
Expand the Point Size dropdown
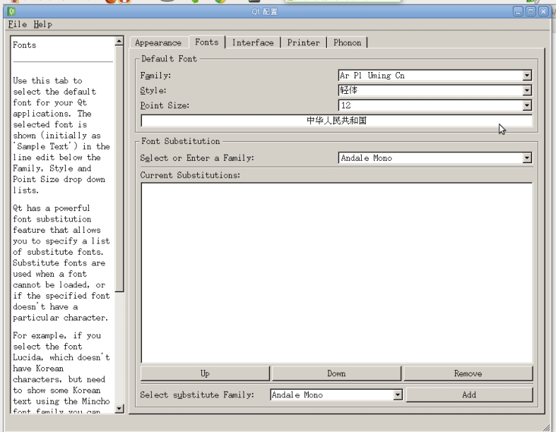tap(527, 105)
